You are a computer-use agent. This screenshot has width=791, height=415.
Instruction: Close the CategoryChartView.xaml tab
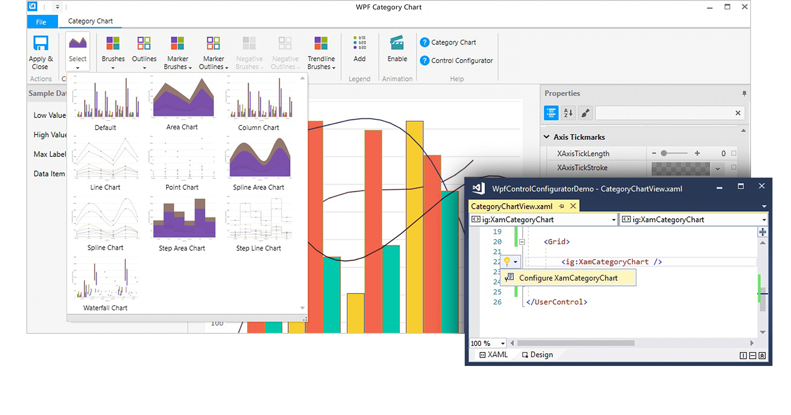click(573, 206)
